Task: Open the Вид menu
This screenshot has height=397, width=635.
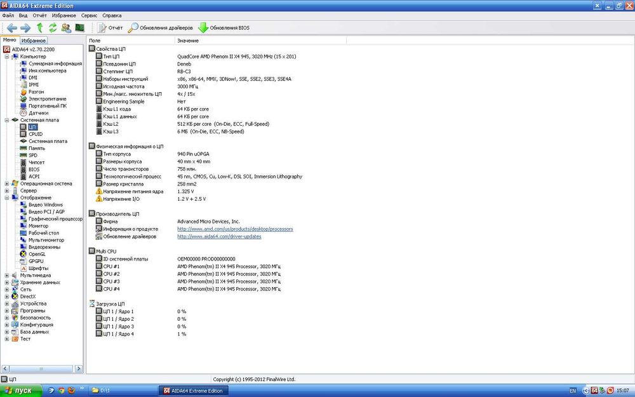Action: (x=23, y=15)
